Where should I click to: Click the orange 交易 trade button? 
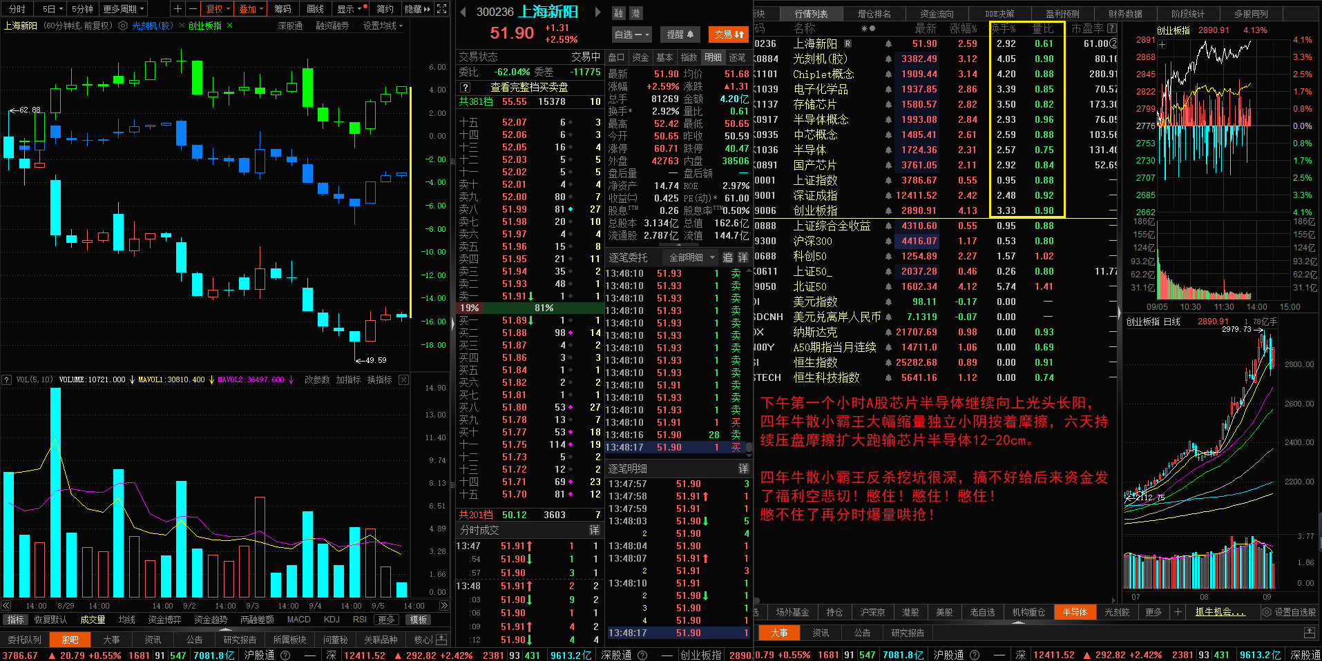729,34
